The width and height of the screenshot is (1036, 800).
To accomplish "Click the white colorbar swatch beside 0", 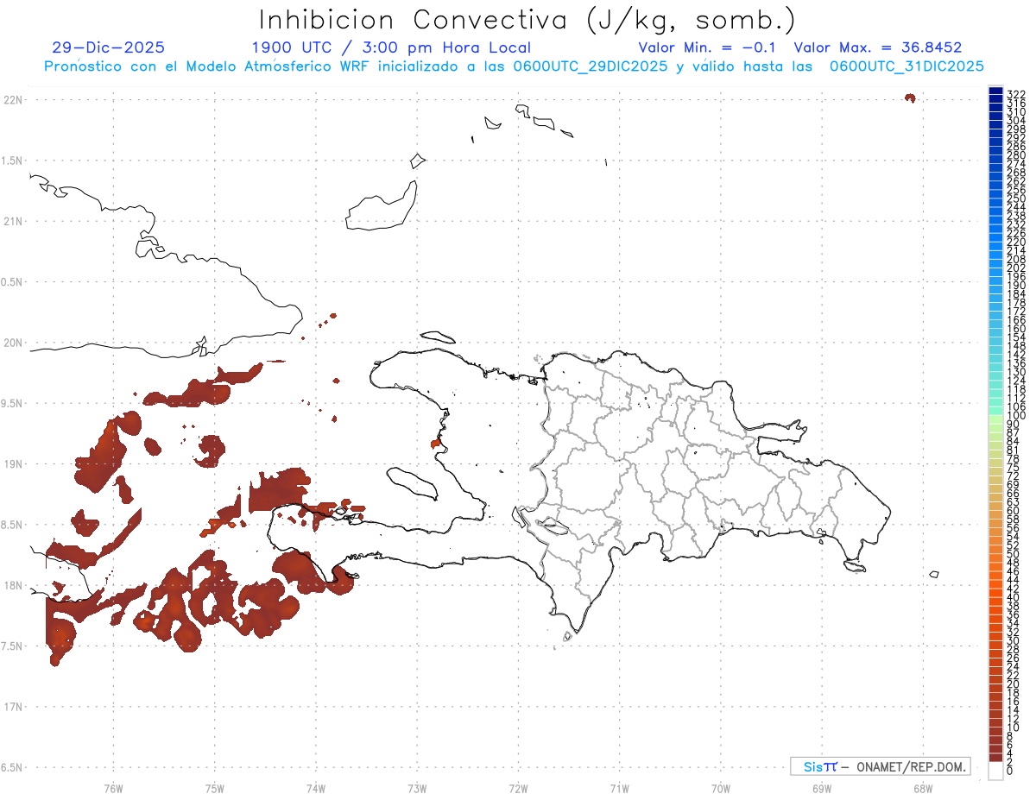I will (x=995, y=770).
